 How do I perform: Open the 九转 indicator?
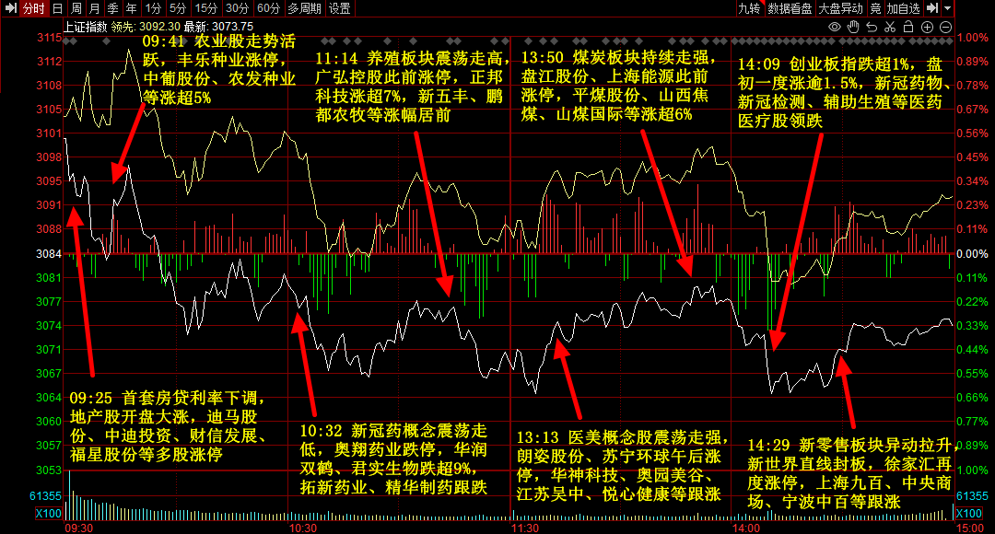[749, 8]
